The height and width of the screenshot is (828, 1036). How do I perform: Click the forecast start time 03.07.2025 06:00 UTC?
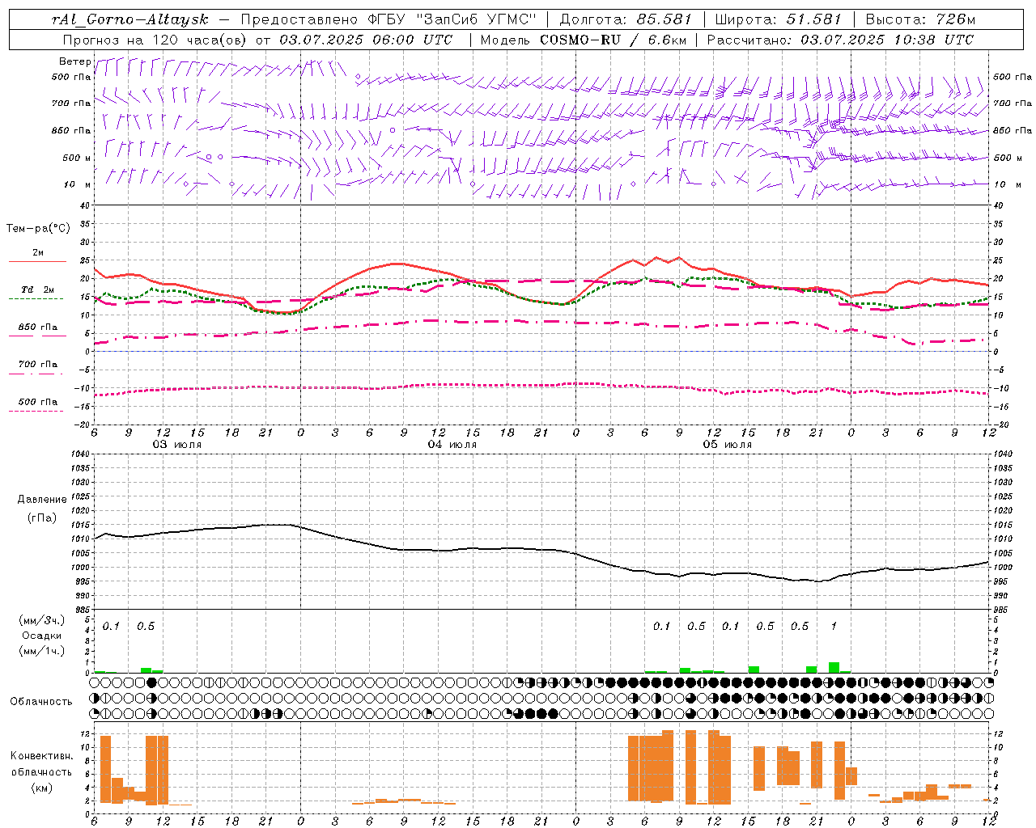point(366,40)
